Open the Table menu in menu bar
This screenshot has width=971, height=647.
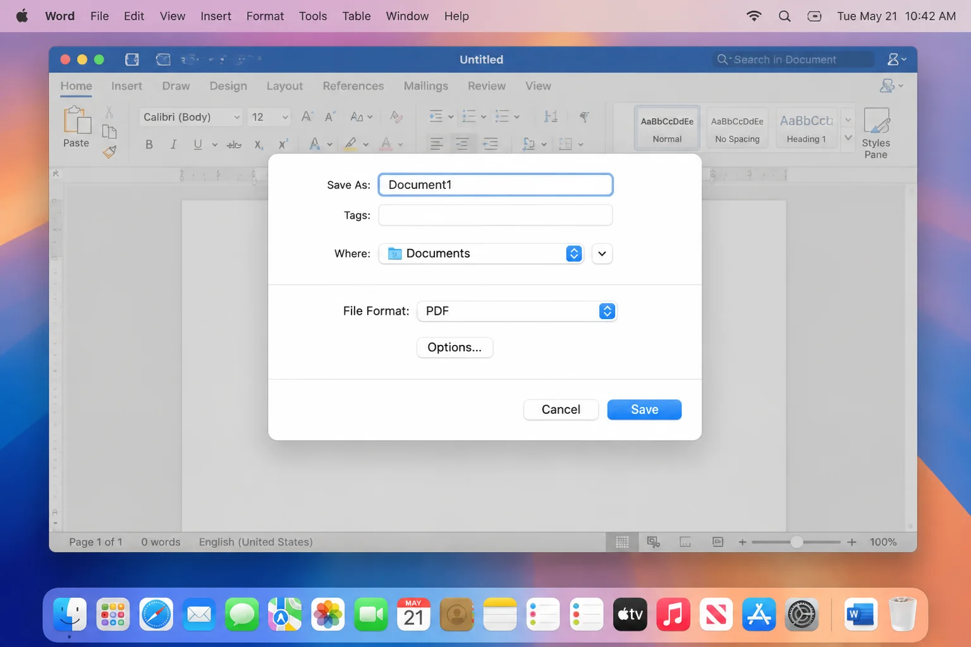[357, 16]
